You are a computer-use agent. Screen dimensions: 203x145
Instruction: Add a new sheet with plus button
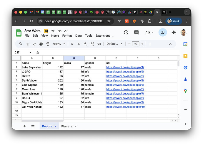pos(24,126)
